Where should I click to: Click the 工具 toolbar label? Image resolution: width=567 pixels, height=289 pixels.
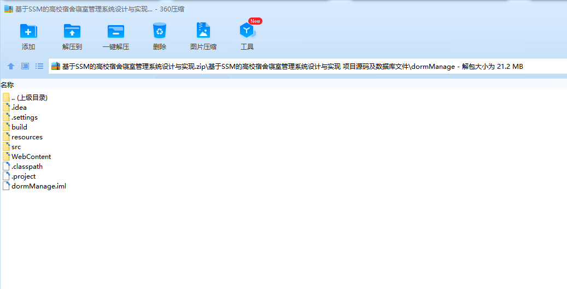(x=247, y=46)
